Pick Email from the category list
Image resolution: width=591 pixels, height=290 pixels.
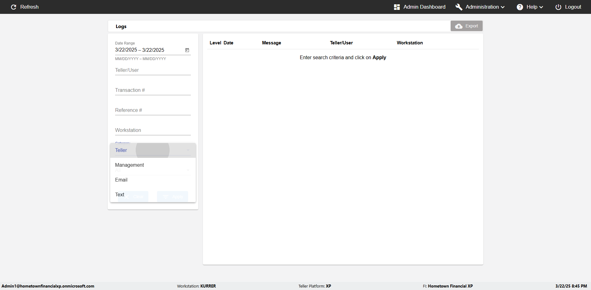tap(153, 180)
